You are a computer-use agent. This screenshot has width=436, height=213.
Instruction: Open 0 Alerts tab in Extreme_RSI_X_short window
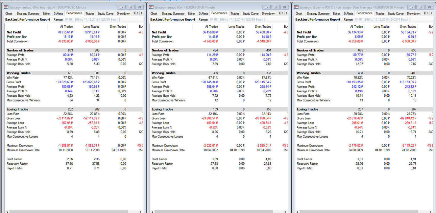(349, 14)
